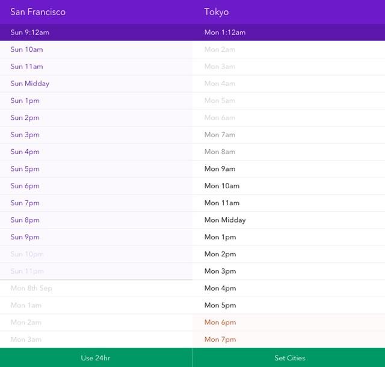Select the Tokyo Mon 8am entry

tap(289, 152)
